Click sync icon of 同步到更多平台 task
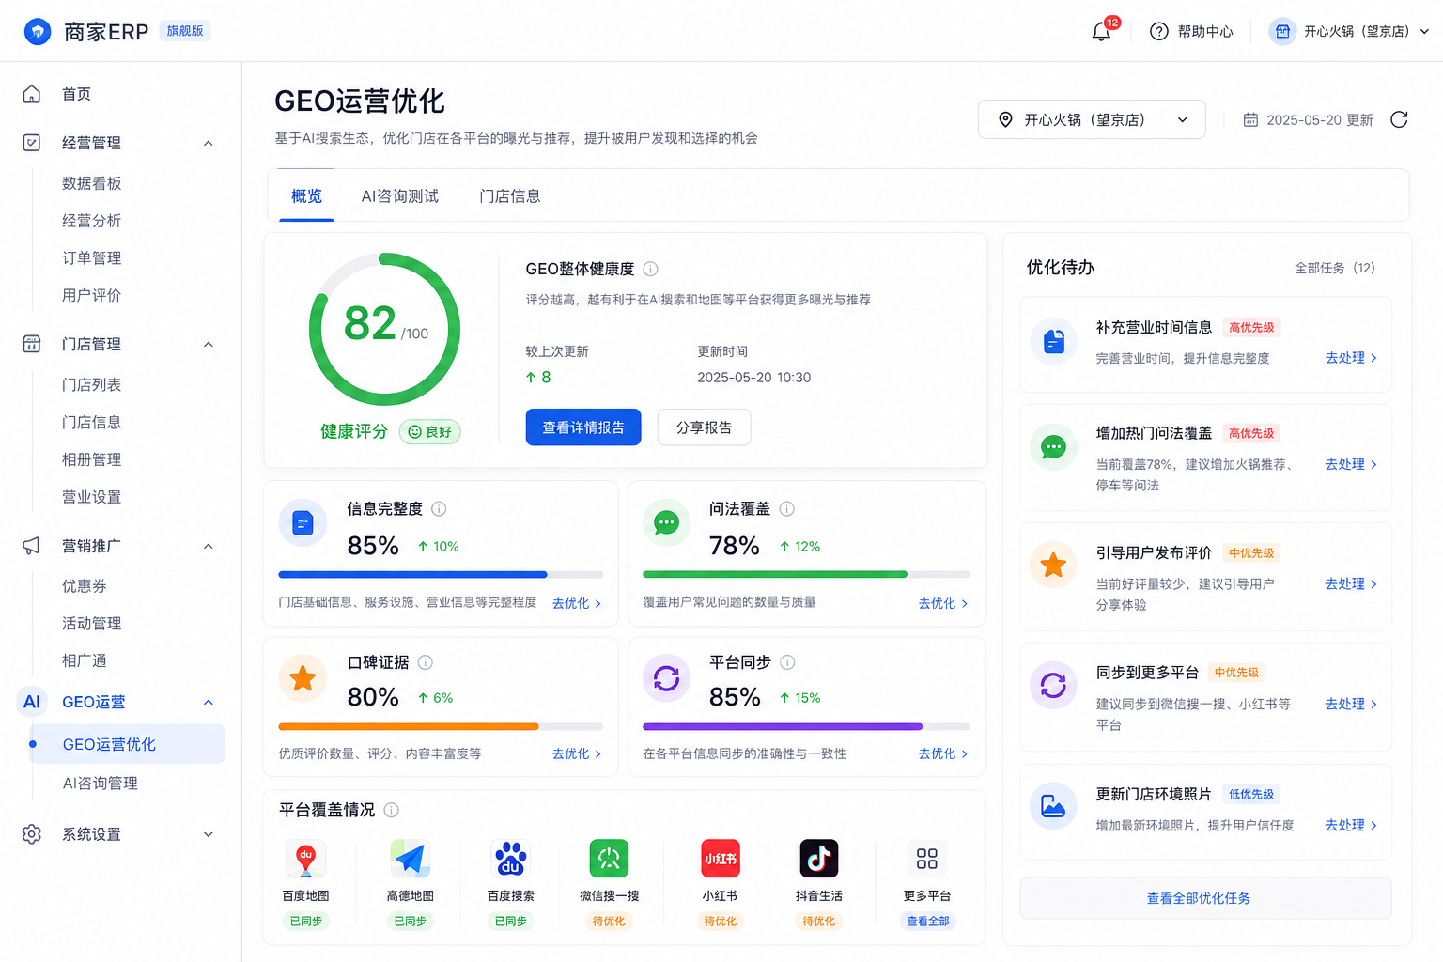Screen dimensions: 1443x962 (x=1054, y=686)
